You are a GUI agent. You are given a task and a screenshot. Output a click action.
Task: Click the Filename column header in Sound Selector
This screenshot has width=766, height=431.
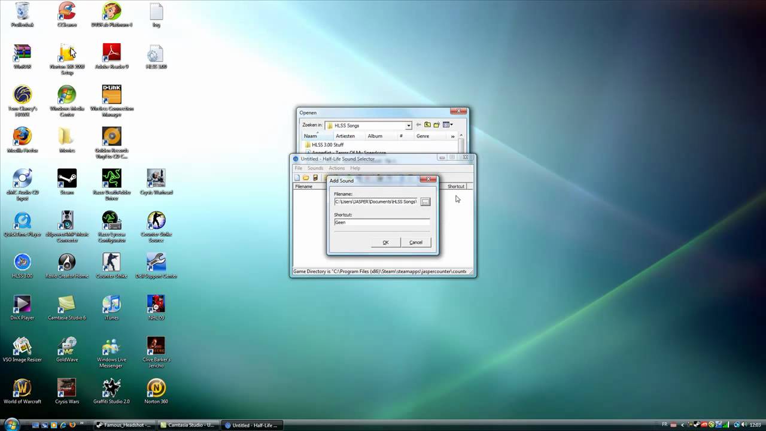pyautogui.click(x=310, y=186)
